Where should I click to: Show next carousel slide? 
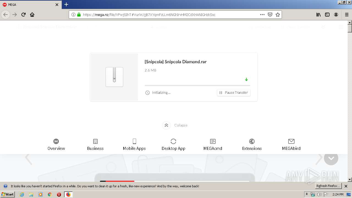(x=319, y=159)
